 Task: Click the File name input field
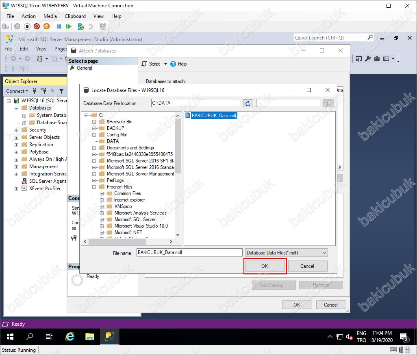tap(189, 252)
